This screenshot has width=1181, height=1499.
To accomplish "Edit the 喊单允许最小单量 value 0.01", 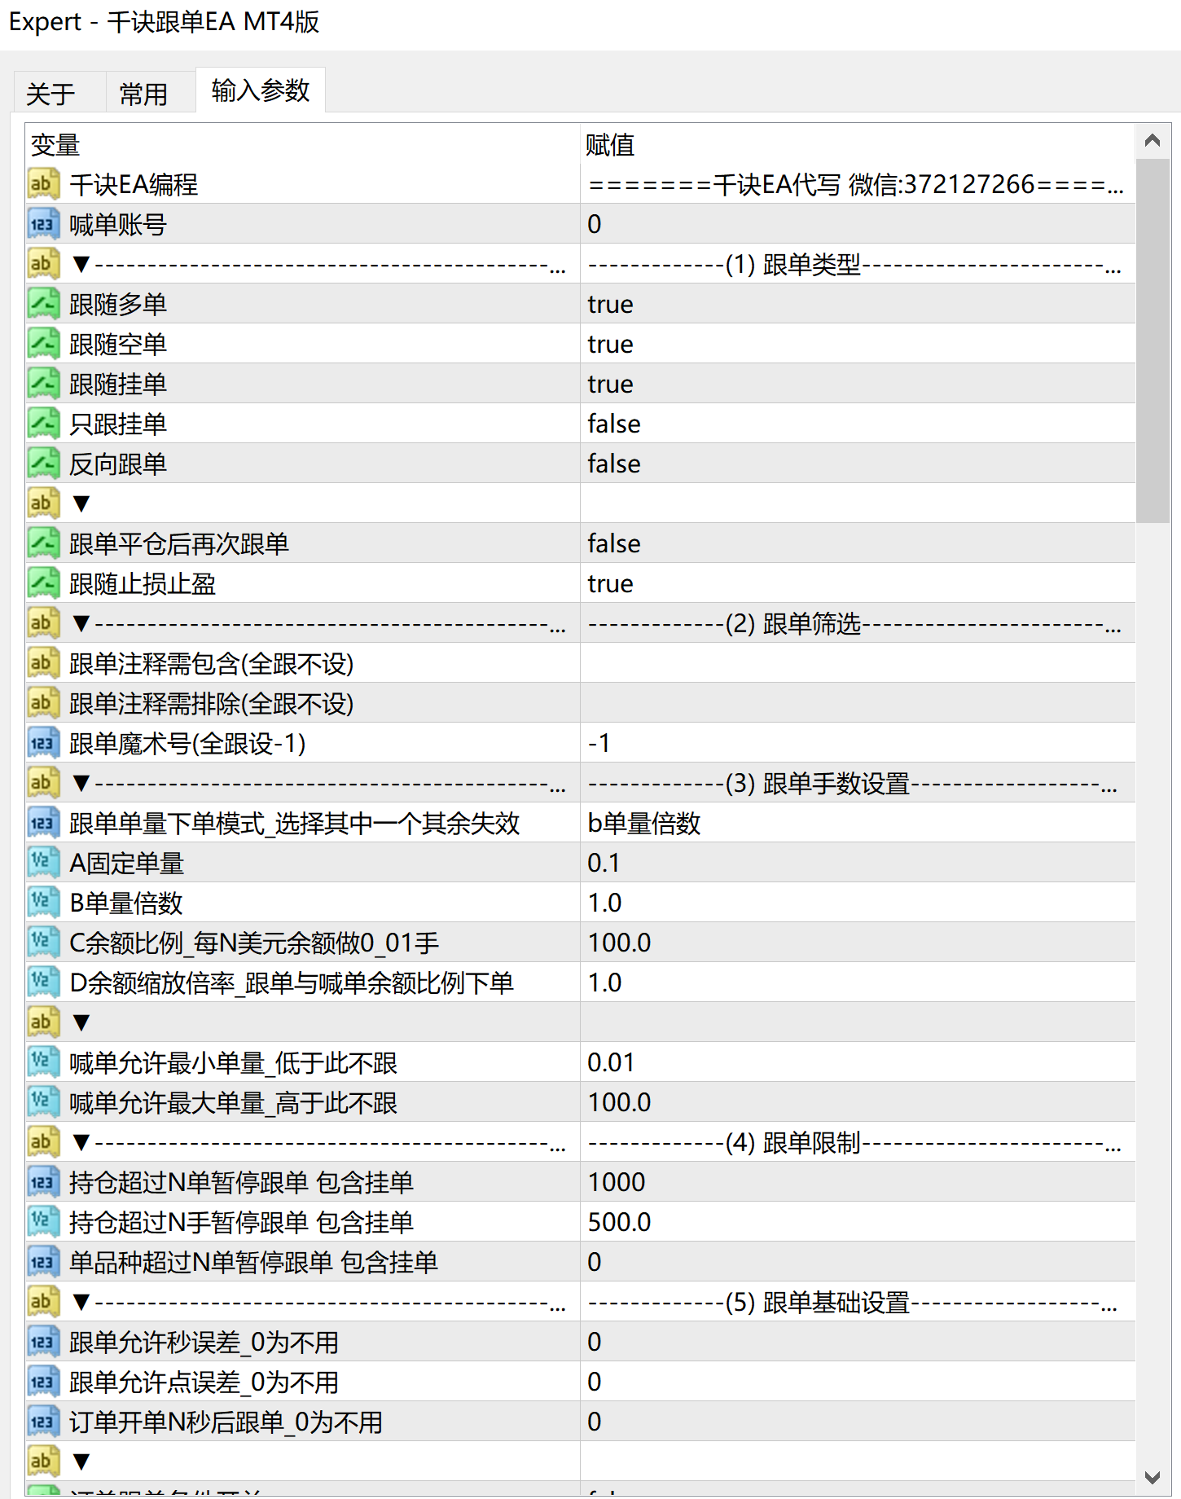I will pyautogui.click(x=858, y=1062).
